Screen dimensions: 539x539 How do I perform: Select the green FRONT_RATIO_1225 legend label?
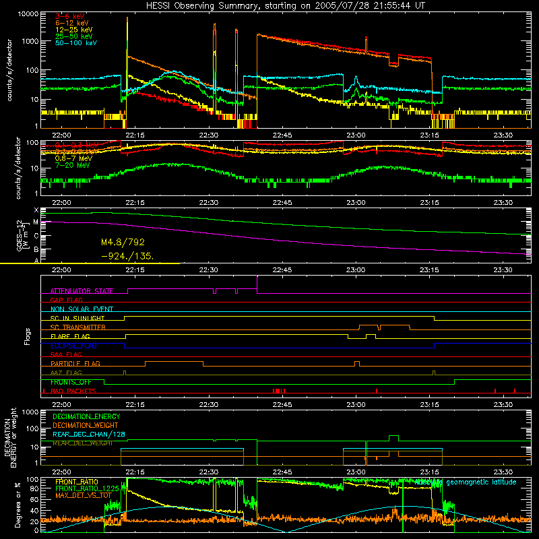pos(87,488)
